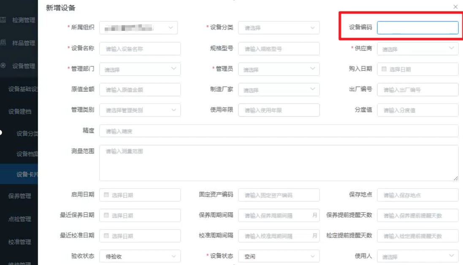Click the 固定资产编码 input field
The image size is (463, 265).
(279, 195)
